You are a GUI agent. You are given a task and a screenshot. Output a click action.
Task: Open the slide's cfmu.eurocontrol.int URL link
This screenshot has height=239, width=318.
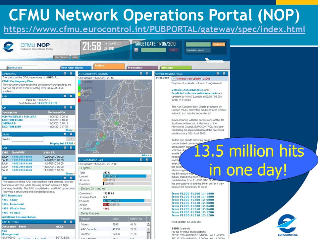[x=155, y=29]
